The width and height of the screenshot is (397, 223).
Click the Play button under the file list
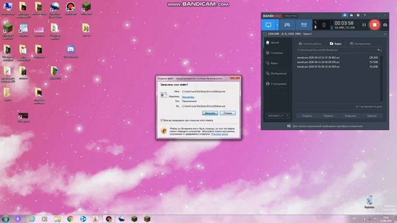tap(328, 116)
